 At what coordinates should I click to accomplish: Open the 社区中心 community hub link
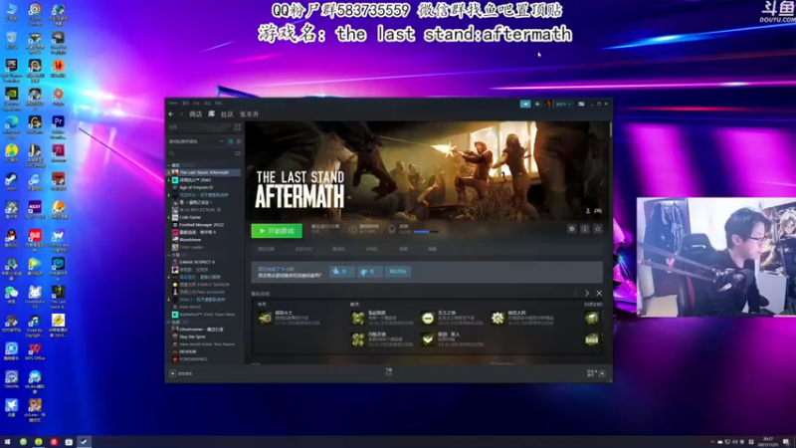pos(303,249)
